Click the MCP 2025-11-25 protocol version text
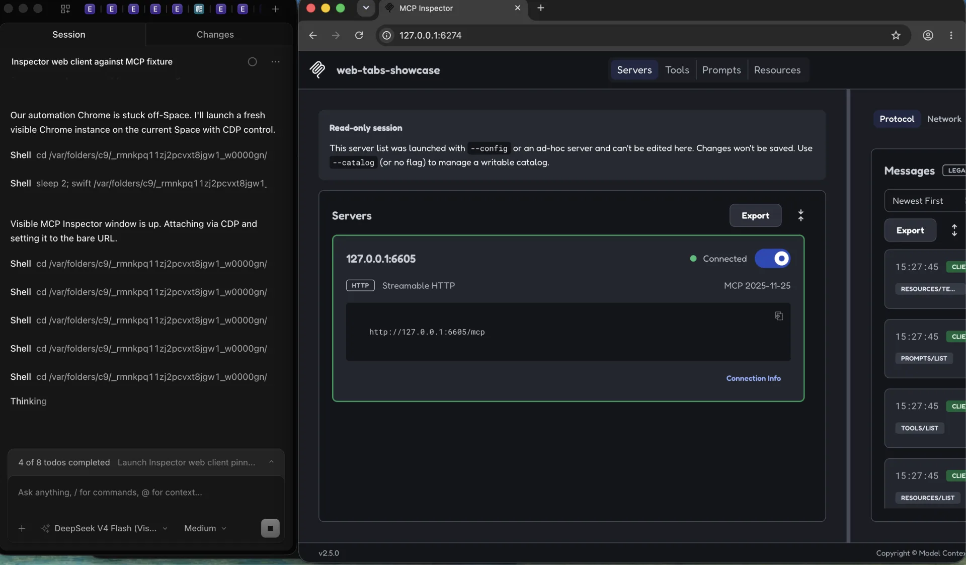The width and height of the screenshot is (966, 565). (757, 285)
